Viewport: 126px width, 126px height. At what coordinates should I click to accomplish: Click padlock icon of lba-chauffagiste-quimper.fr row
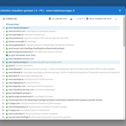click(x=7, y=93)
